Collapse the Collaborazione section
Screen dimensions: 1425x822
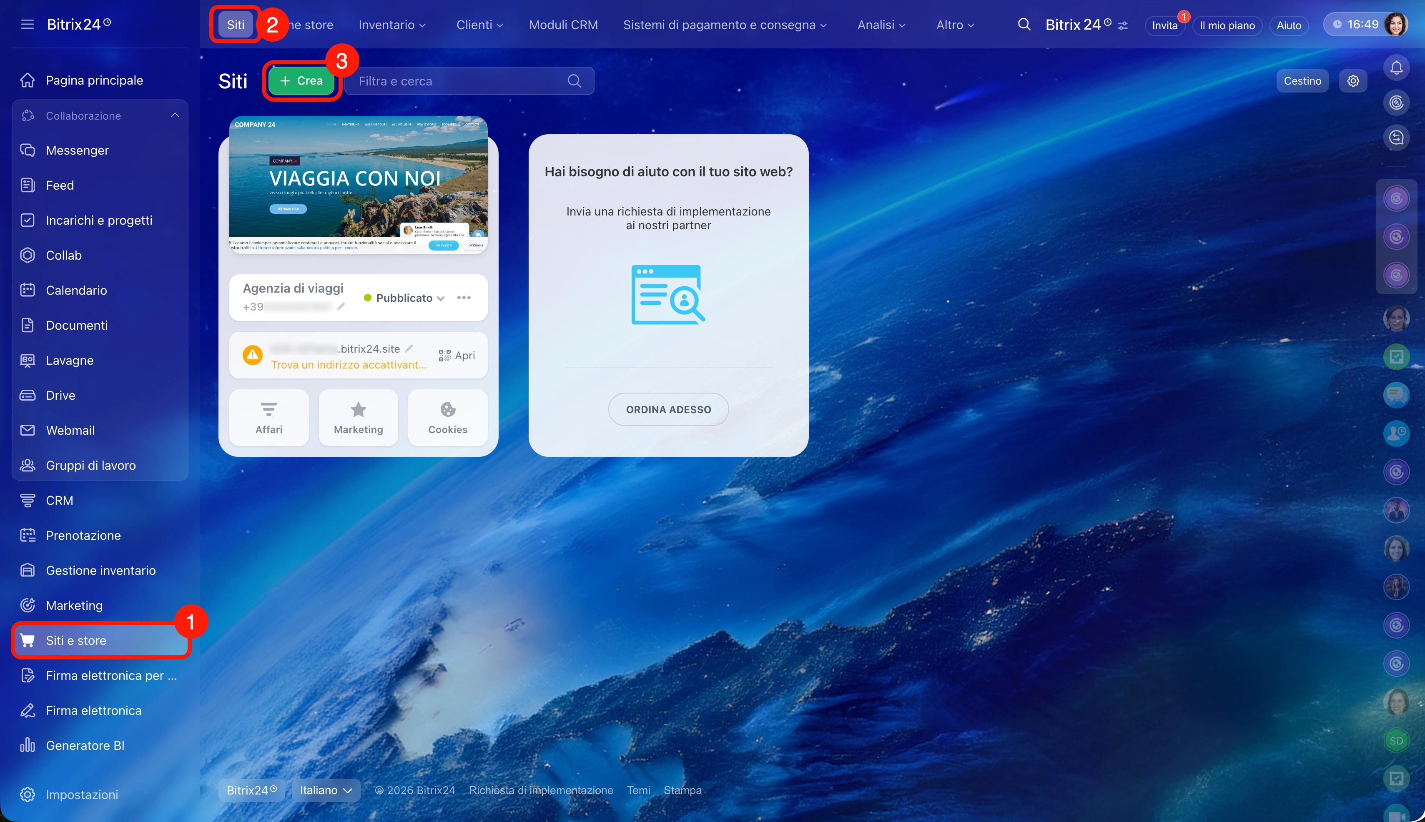click(x=175, y=115)
